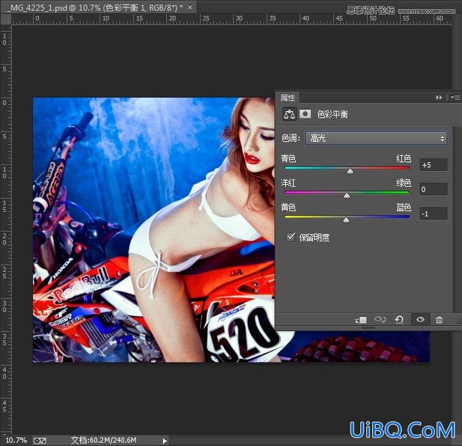Delete adjustment layer trash icon

click(439, 319)
